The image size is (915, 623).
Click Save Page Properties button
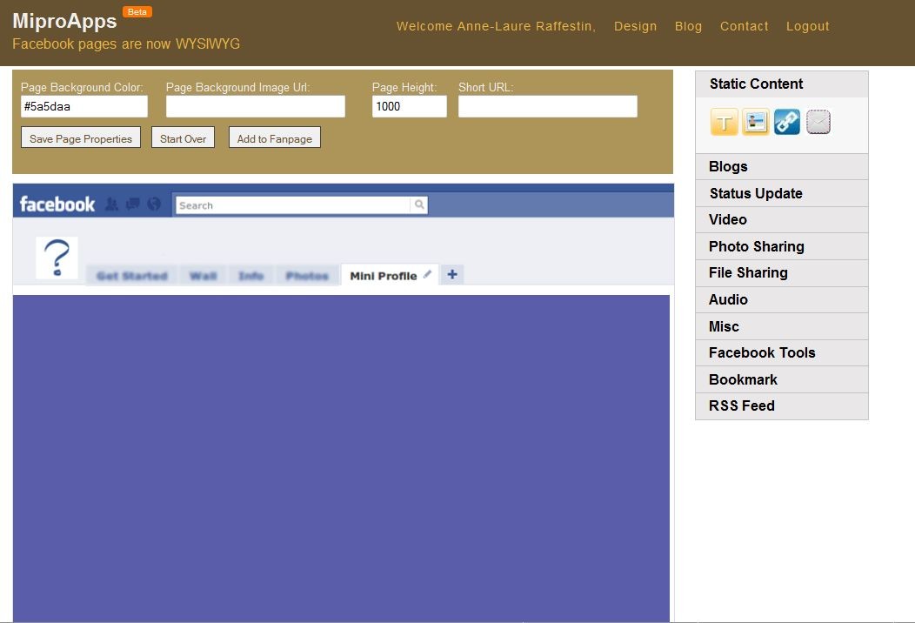click(x=81, y=137)
